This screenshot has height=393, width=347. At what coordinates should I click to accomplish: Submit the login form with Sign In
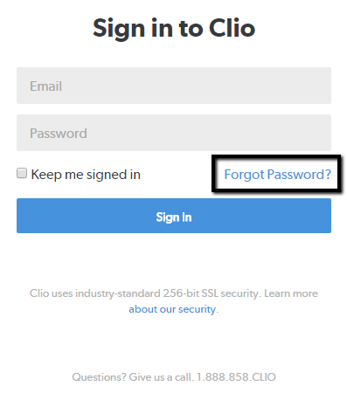[174, 216]
